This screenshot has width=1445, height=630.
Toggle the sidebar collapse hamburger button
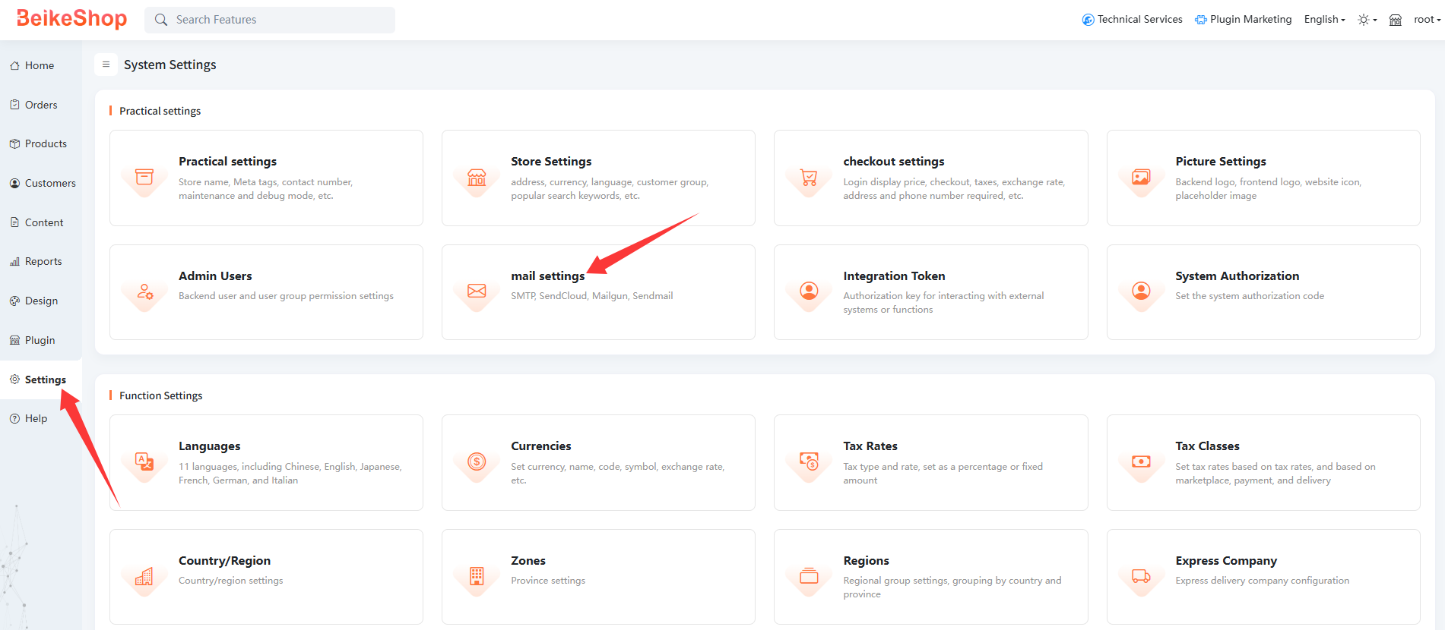[x=106, y=65]
